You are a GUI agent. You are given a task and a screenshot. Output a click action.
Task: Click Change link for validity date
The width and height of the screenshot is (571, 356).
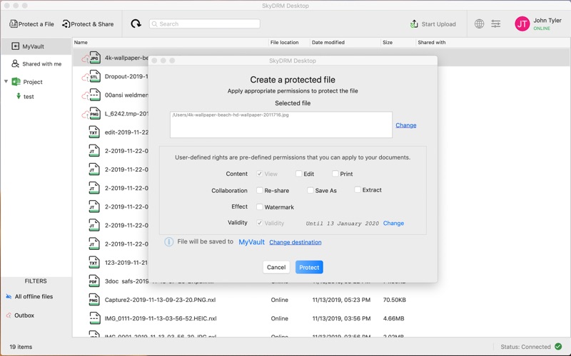[393, 223]
